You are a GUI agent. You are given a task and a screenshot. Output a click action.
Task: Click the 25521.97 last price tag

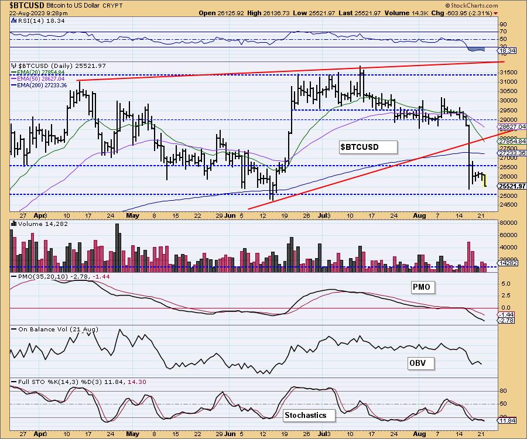coord(512,186)
